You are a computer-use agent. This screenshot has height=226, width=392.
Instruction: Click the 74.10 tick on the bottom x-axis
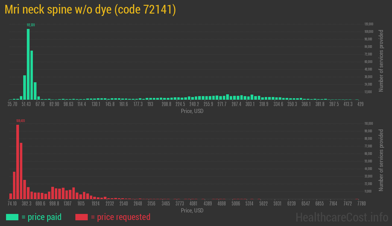[x=12, y=204]
